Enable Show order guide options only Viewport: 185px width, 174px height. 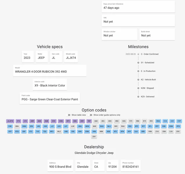point(90,115)
